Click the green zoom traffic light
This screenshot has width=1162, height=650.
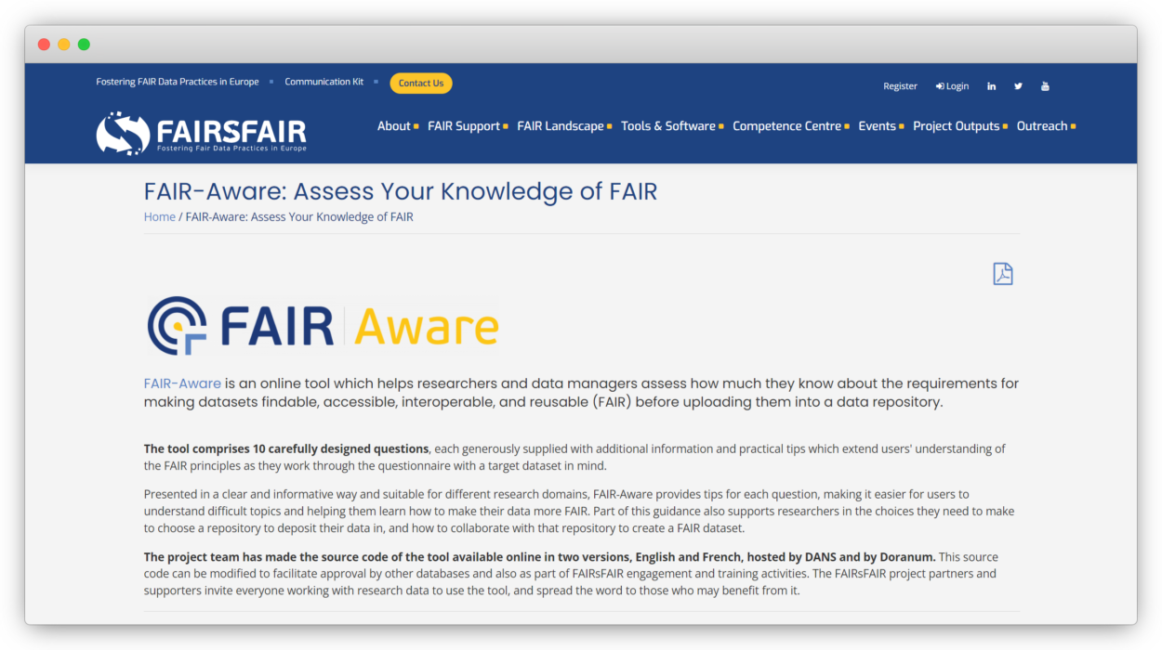(x=84, y=43)
